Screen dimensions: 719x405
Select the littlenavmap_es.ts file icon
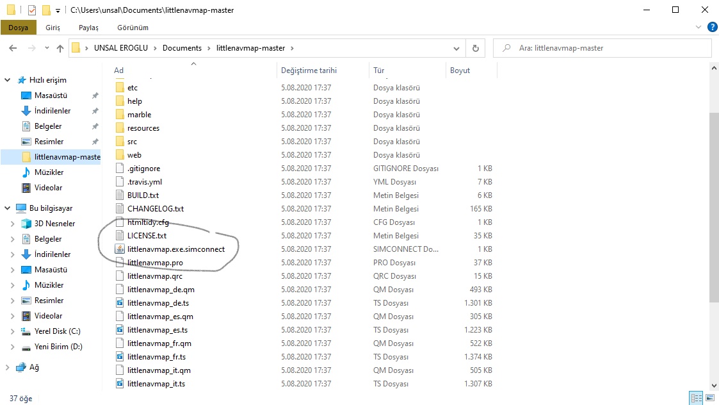(120, 329)
